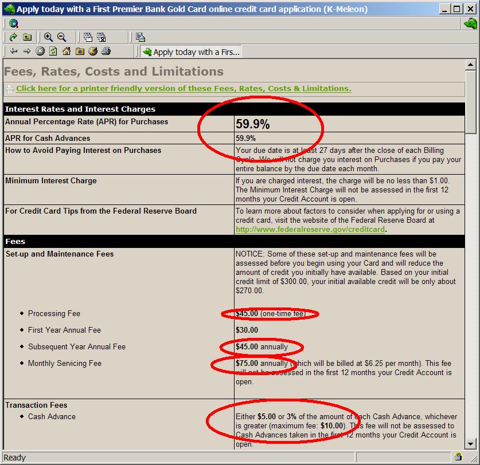Close the K-Meleon window
480x465 pixels.
tap(470, 9)
